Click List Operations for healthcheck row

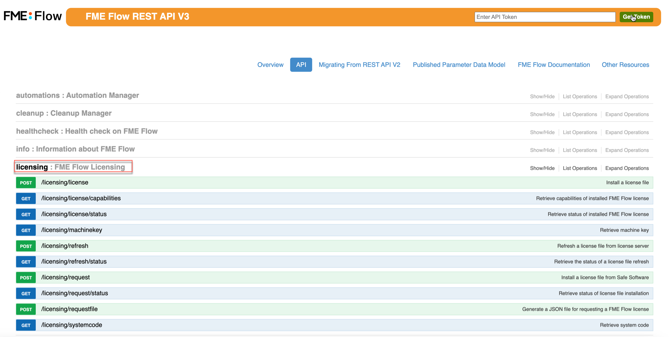[579, 132]
